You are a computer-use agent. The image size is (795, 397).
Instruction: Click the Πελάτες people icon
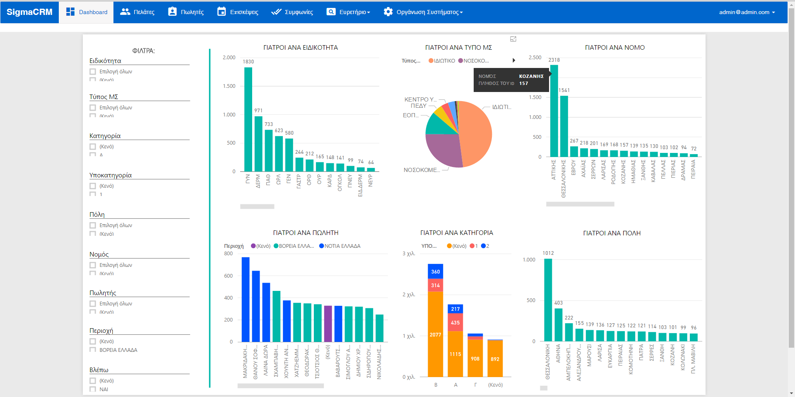coord(125,12)
